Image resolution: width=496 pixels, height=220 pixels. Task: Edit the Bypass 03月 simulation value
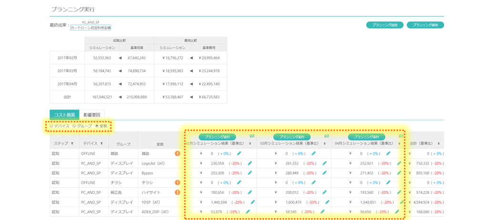coord(324,173)
